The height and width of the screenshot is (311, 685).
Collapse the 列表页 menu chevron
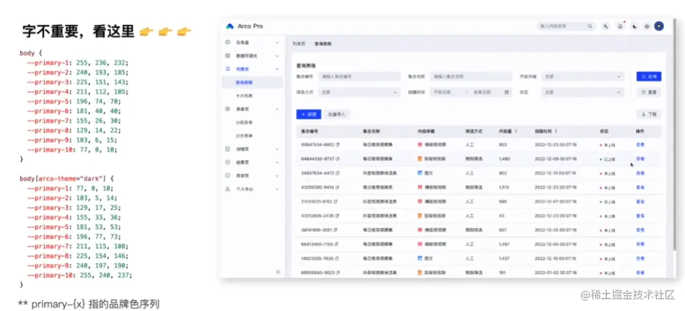278,69
